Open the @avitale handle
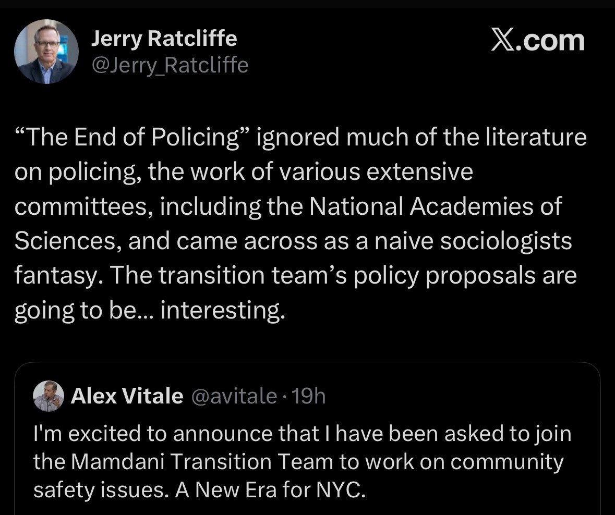The width and height of the screenshot is (615, 515). click(234, 397)
